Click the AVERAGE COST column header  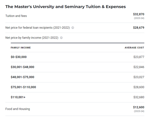pyautogui.click(x=134, y=48)
